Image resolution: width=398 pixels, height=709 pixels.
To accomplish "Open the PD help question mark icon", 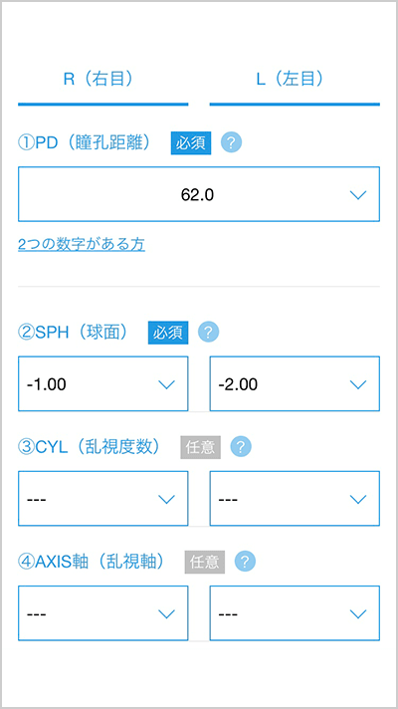I will (x=231, y=143).
